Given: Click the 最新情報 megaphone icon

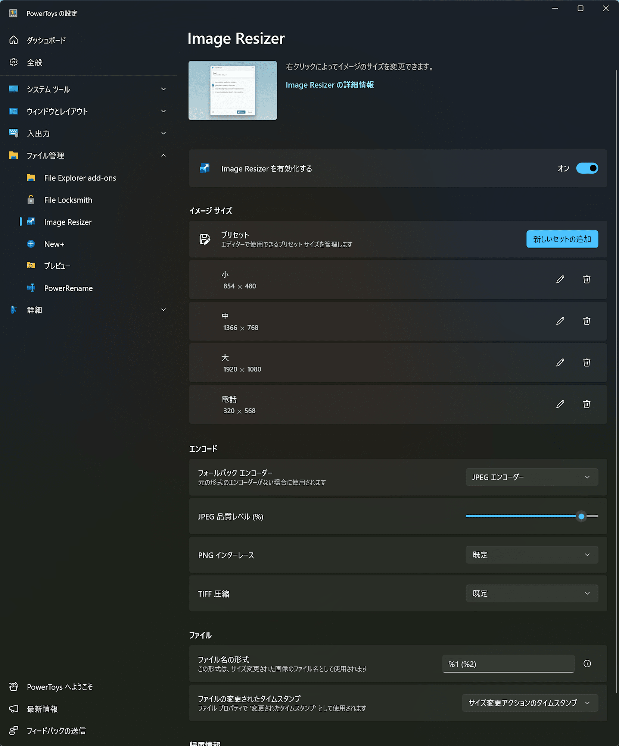Looking at the screenshot, I should (x=13, y=709).
